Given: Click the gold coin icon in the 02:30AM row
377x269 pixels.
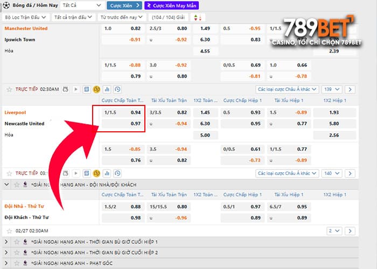Looking at the screenshot, I should pyautogui.click(x=96, y=89).
